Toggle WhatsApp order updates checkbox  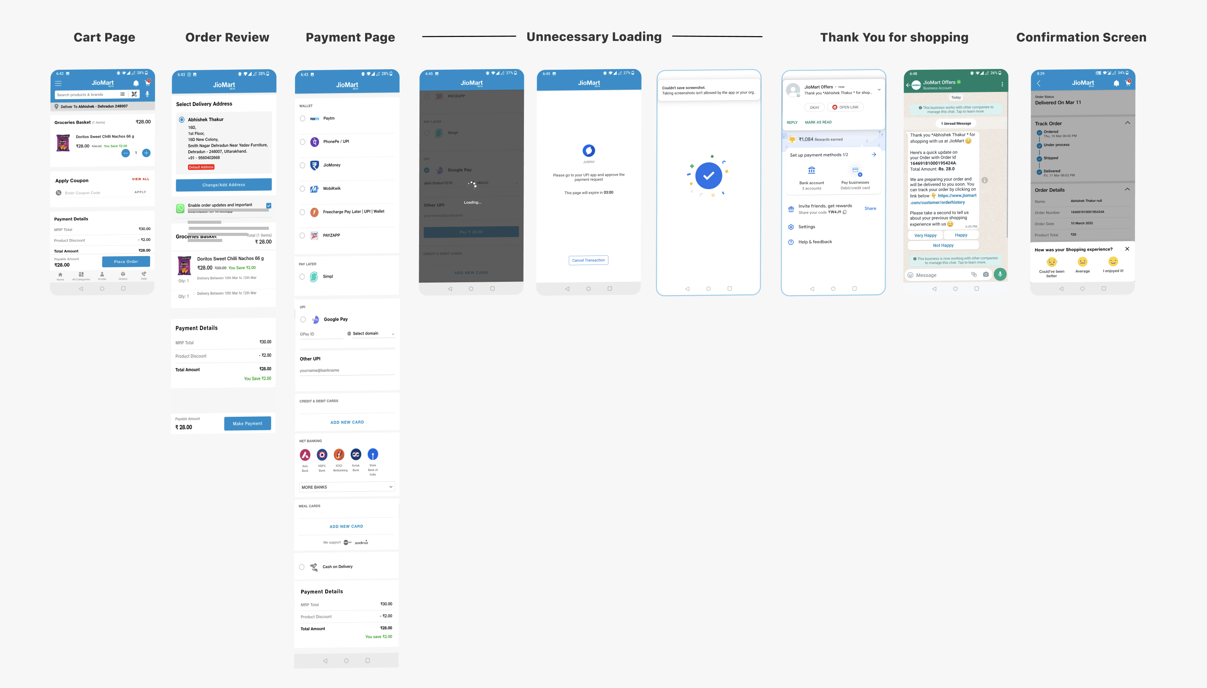click(x=269, y=206)
